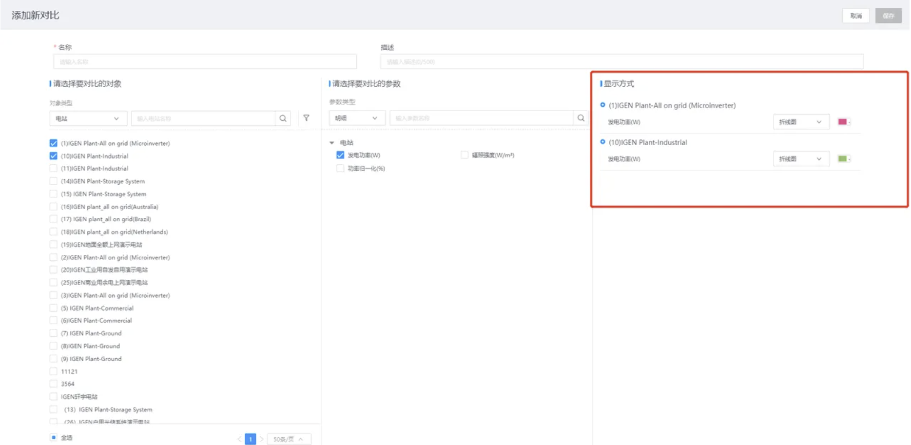Open the station filter funnel icon
911x445 pixels.
point(306,118)
